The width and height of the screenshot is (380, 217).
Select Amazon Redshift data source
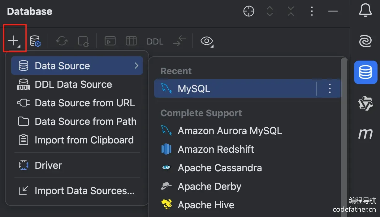coord(247,149)
